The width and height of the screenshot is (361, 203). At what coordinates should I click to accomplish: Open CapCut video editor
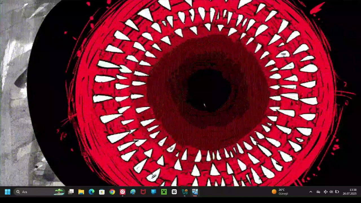coord(174,192)
